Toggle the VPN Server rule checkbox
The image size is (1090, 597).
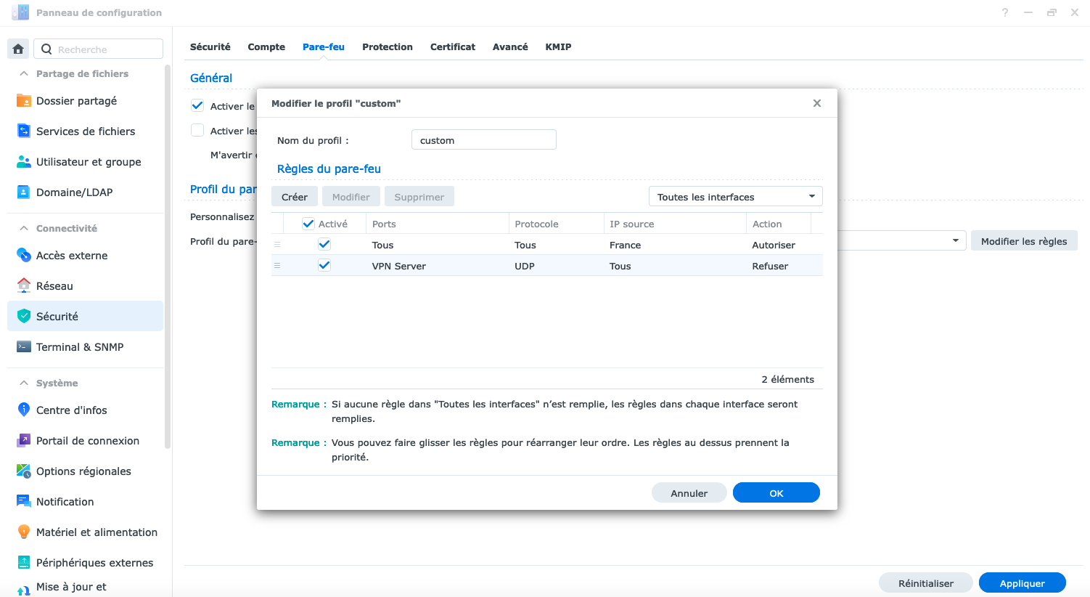(324, 266)
